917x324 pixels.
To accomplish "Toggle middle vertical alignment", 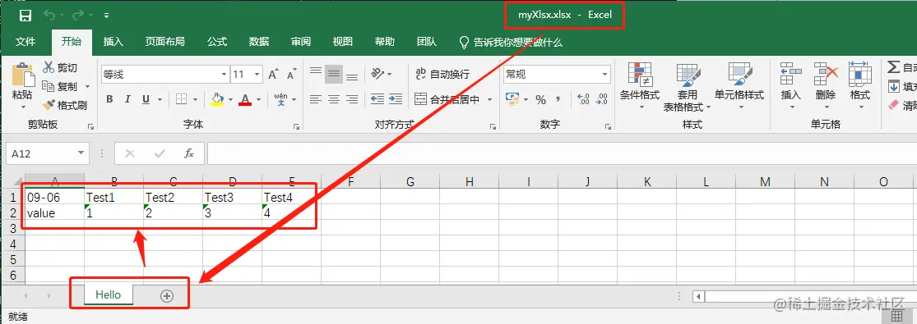I will 334,74.
